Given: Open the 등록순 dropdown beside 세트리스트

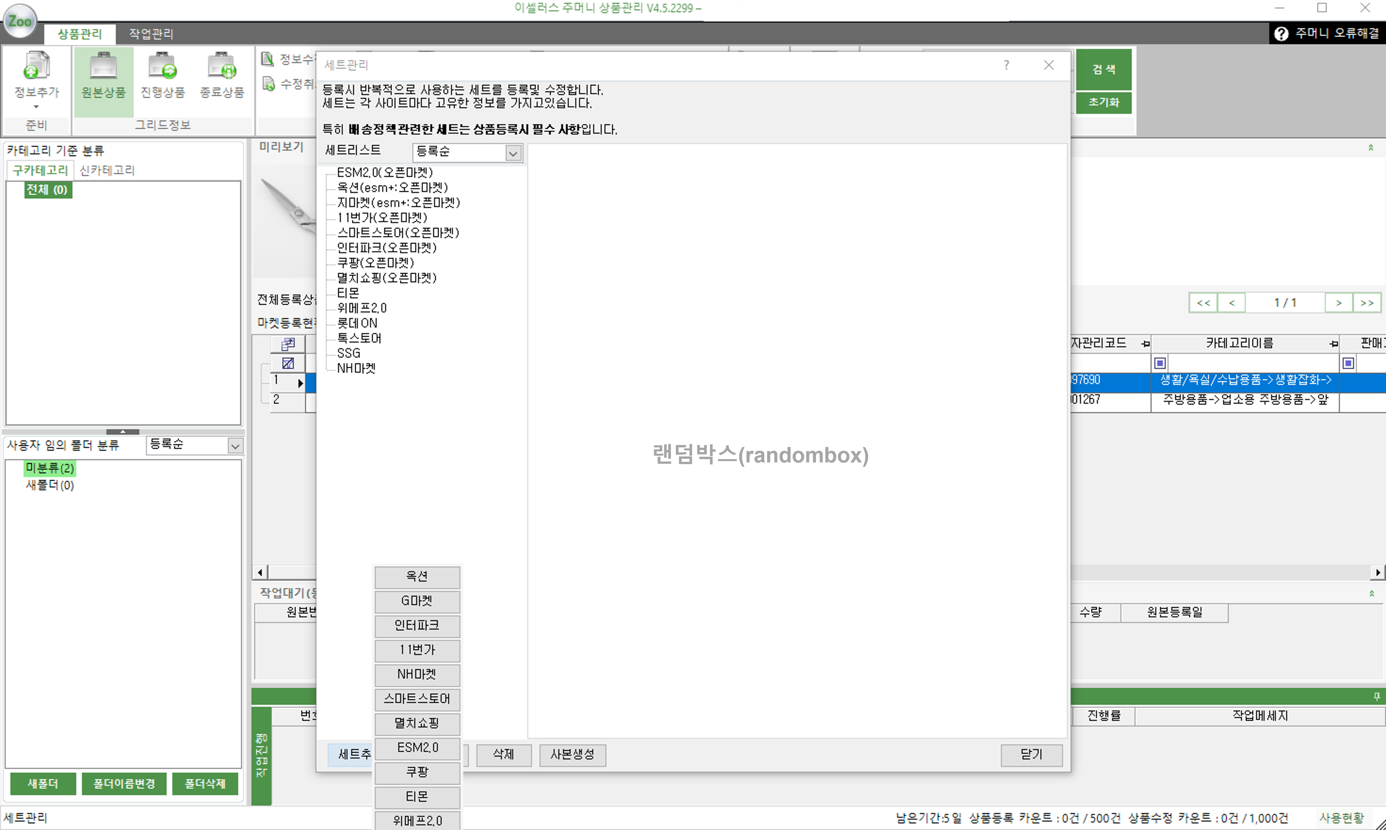Looking at the screenshot, I should [x=513, y=153].
